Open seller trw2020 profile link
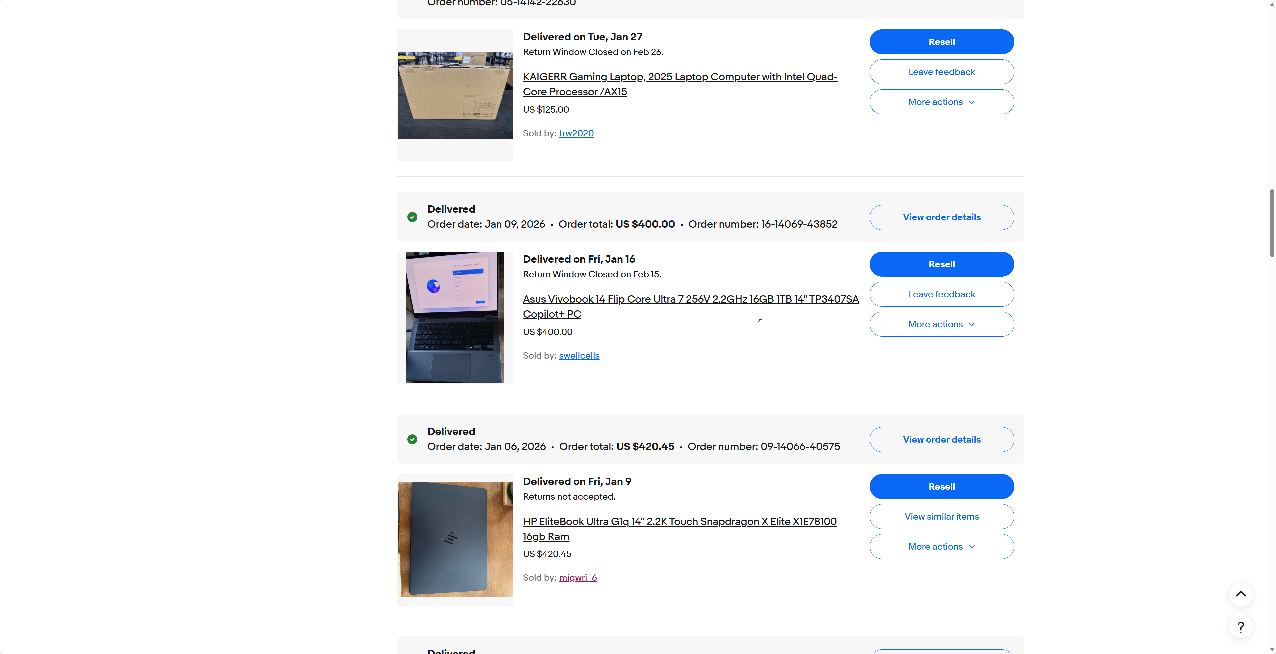This screenshot has height=654, width=1276. pos(576,133)
